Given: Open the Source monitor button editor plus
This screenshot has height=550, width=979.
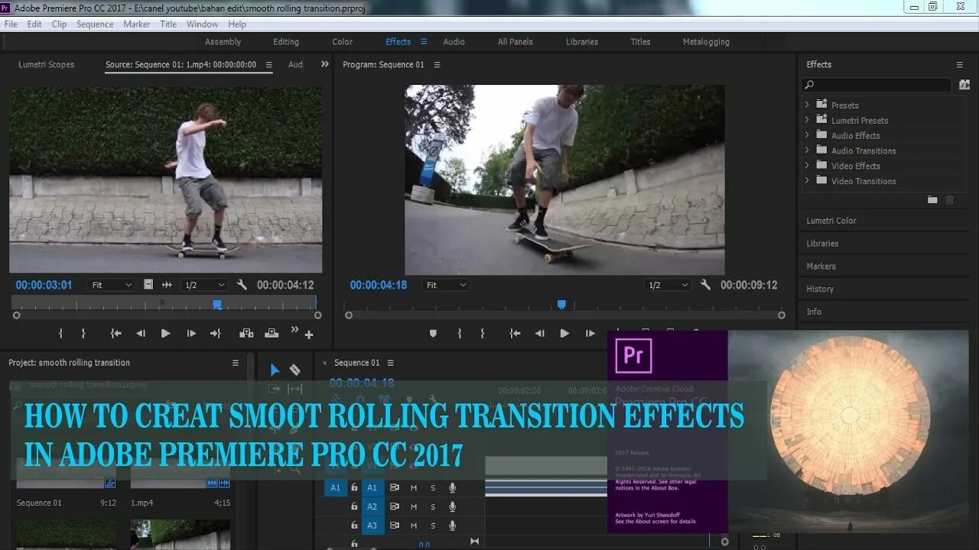Looking at the screenshot, I should pos(309,335).
